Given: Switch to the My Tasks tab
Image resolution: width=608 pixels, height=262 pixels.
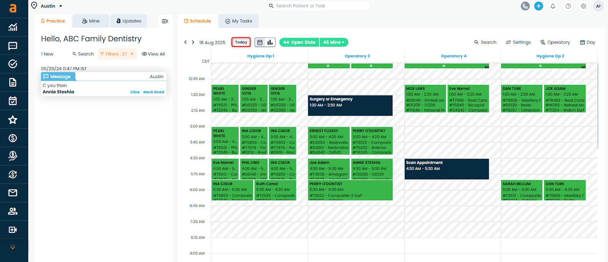Looking at the screenshot, I should pos(239,21).
